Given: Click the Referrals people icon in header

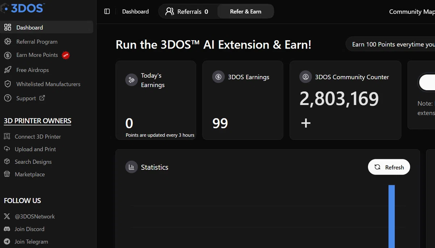Looking at the screenshot, I should tap(169, 11).
